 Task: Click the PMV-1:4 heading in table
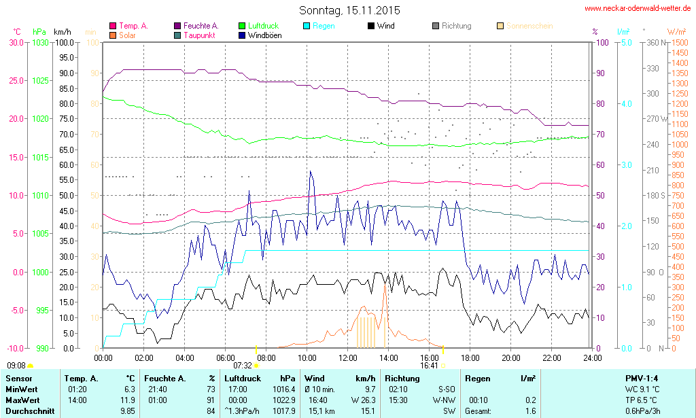pos(641,378)
